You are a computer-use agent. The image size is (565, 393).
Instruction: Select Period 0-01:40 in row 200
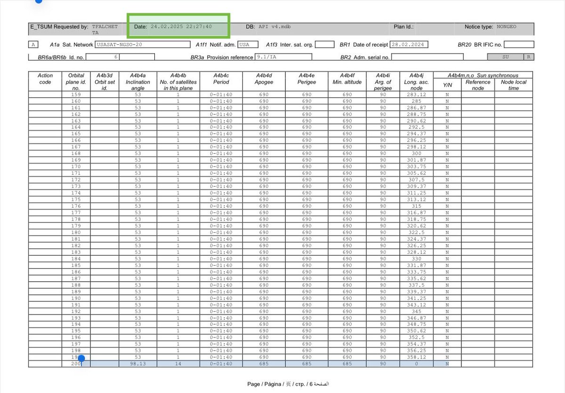point(221,364)
